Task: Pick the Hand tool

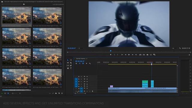Action: 68,68
